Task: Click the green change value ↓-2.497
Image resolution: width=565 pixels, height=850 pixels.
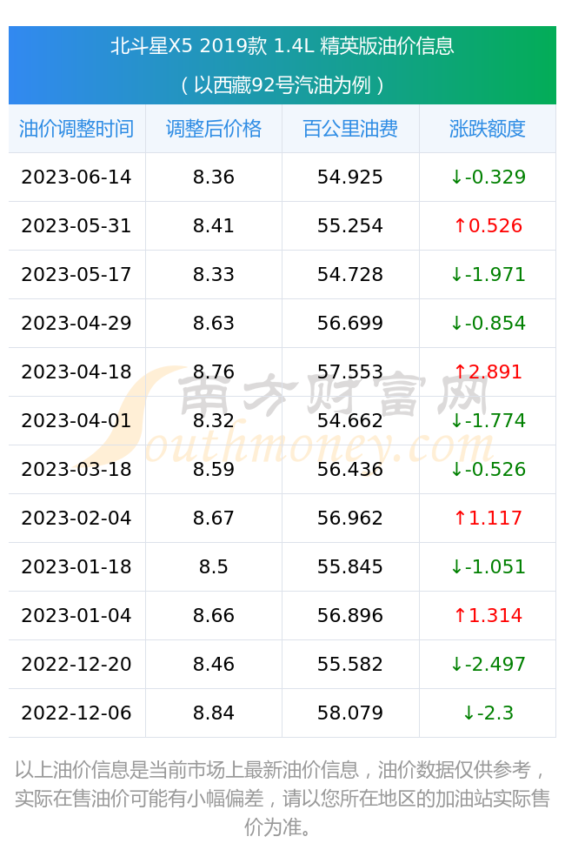Action: click(489, 666)
